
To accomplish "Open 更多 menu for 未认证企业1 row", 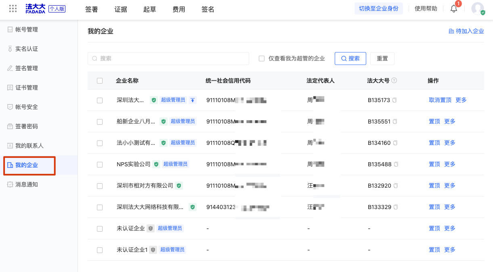I will pos(450,250).
